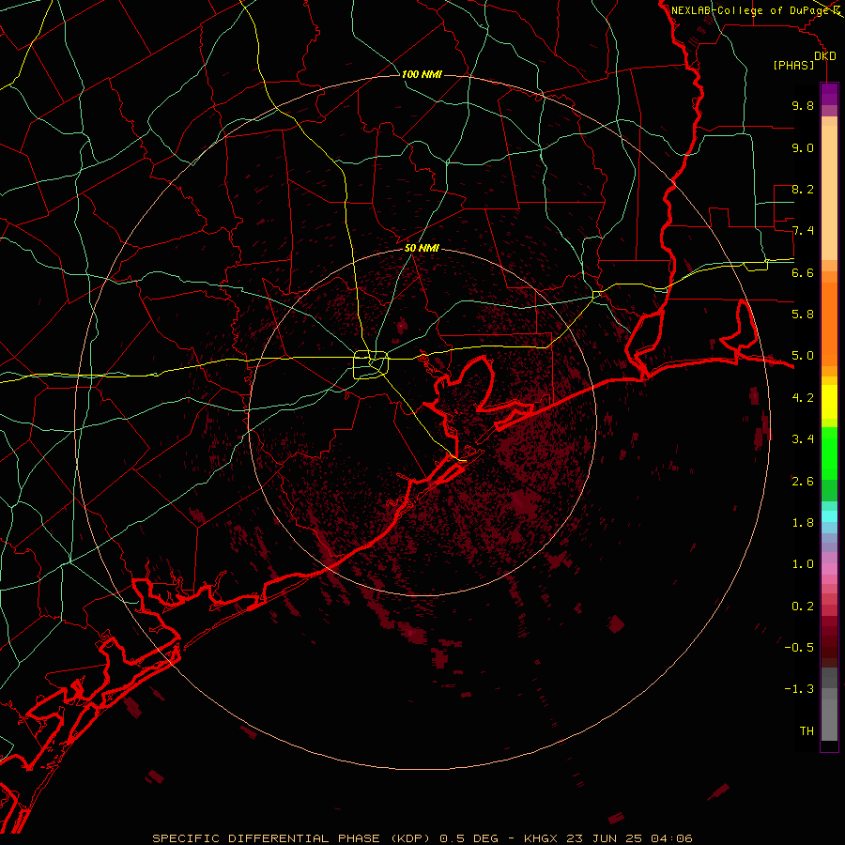Click the 5.8 value on the color scale

tap(803, 315)
